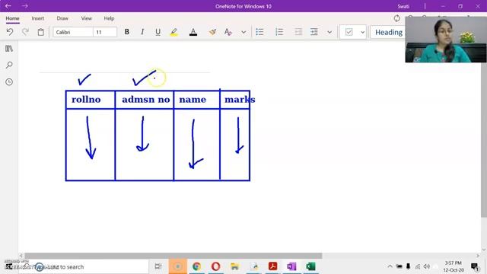This screenshot has height=274, width=487.
Task: Toggle Italic formatting
Action: [142, 32]
